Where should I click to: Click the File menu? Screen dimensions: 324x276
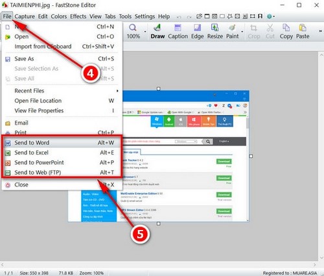(x=7, y=16)
